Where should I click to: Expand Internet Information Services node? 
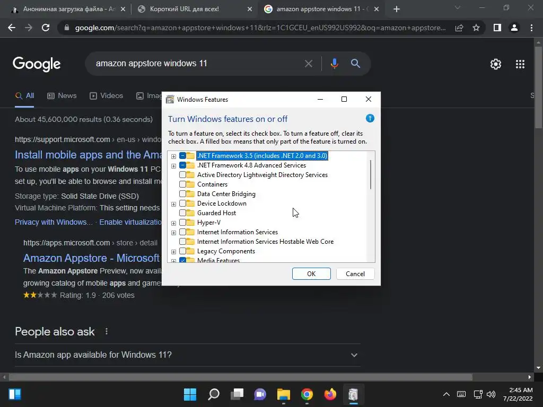(x=173, y=233)
